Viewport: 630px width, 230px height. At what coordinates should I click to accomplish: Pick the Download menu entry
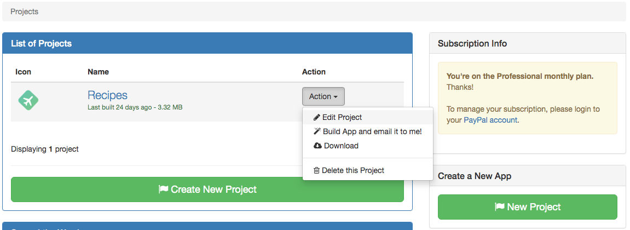pos(341,146)
